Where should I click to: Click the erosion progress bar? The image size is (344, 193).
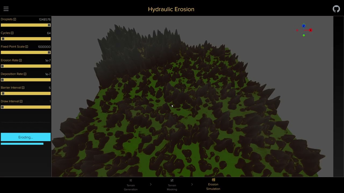tap(22, 144)
